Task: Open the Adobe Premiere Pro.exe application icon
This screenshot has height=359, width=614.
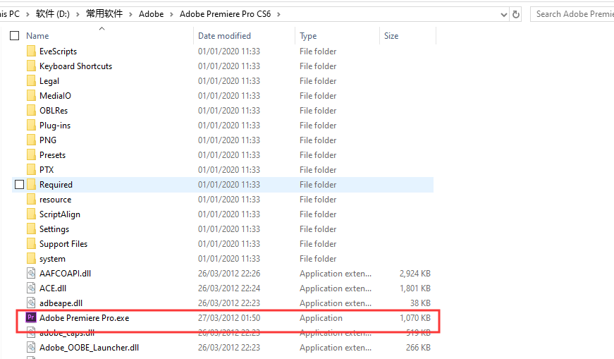Action: pos(31,317)
